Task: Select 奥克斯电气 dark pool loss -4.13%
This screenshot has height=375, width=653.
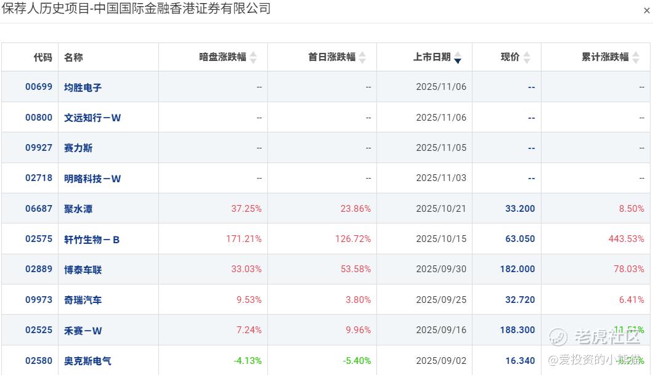Action: point(248,360)
